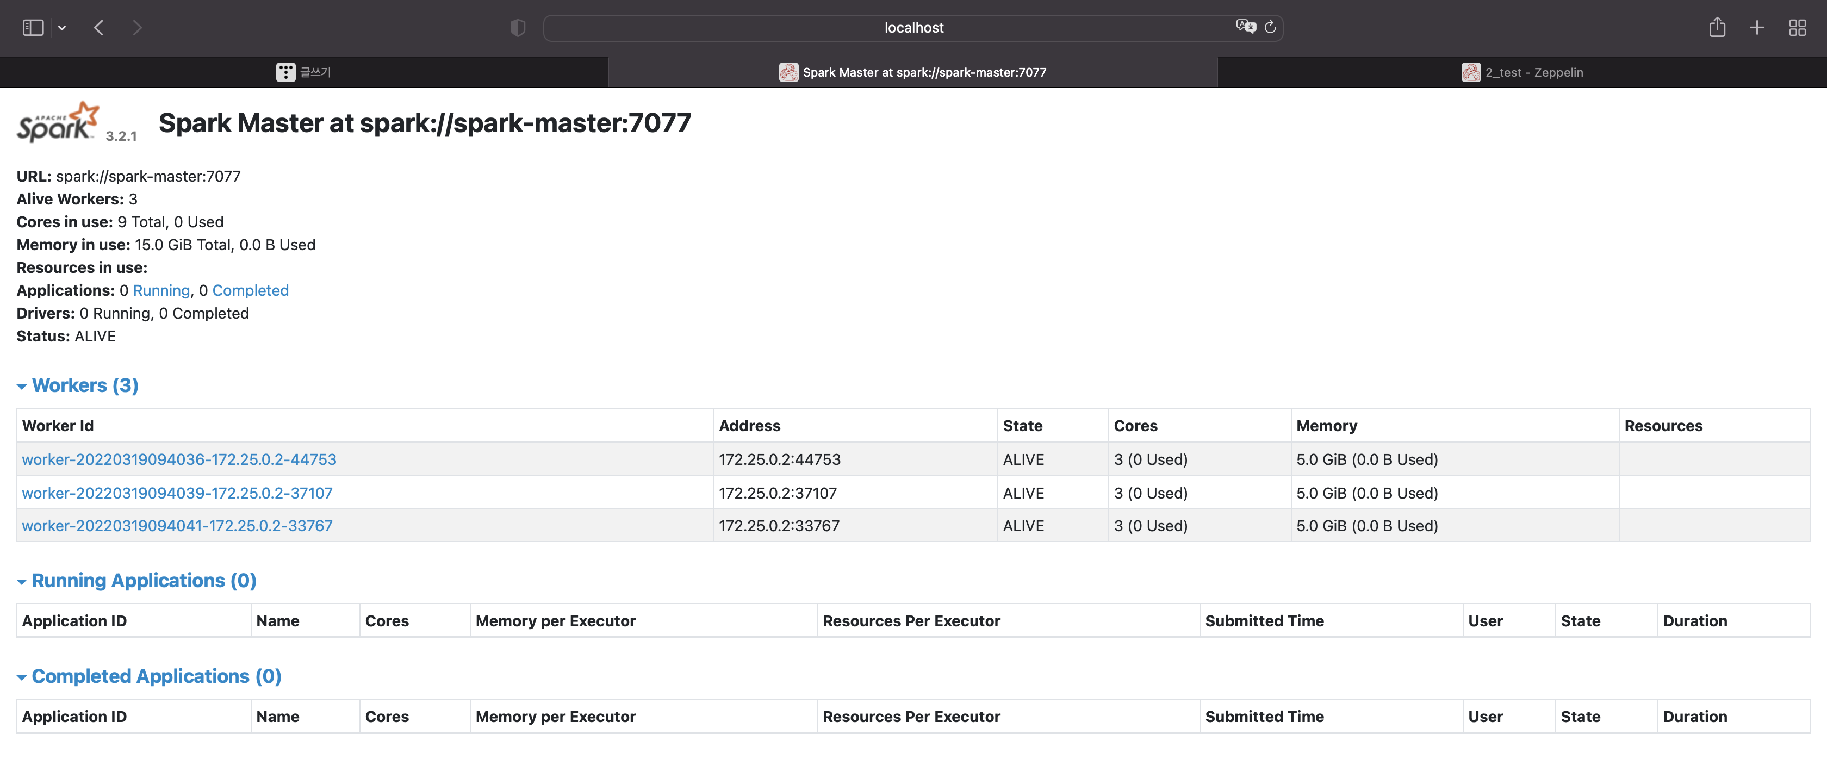1827x784 pixels.
Task: Open the Share icon menu
Action: (1717, 27)
